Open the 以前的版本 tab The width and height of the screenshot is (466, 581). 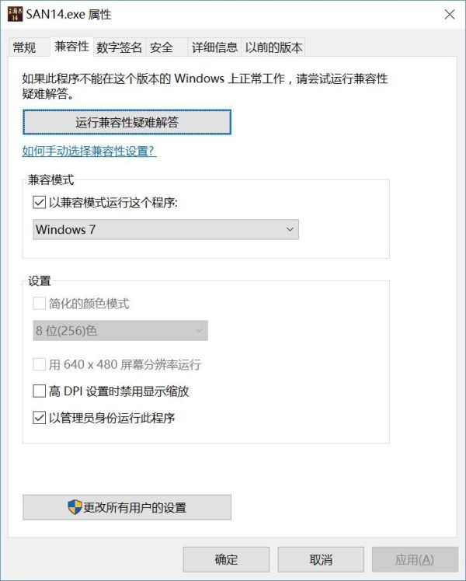[x=273, y=47]
